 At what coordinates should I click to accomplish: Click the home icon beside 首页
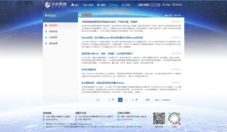73,5
